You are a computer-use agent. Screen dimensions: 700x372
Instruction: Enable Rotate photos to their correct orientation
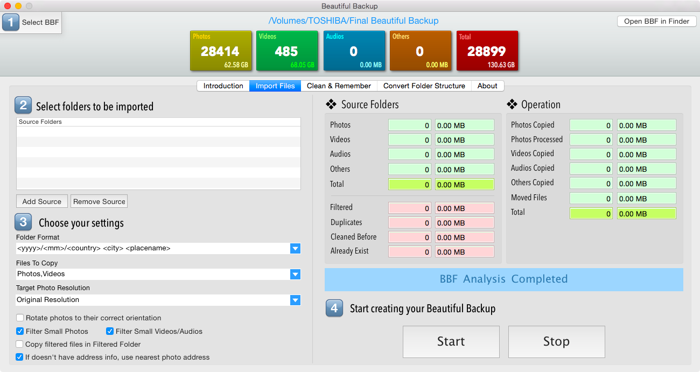point(20,318)
